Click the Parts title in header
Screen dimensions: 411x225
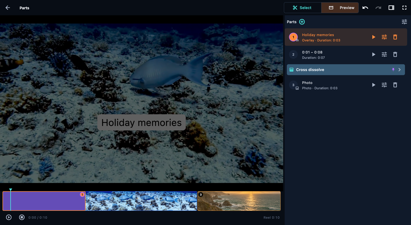pyautogui.click(x=24, y=8)
